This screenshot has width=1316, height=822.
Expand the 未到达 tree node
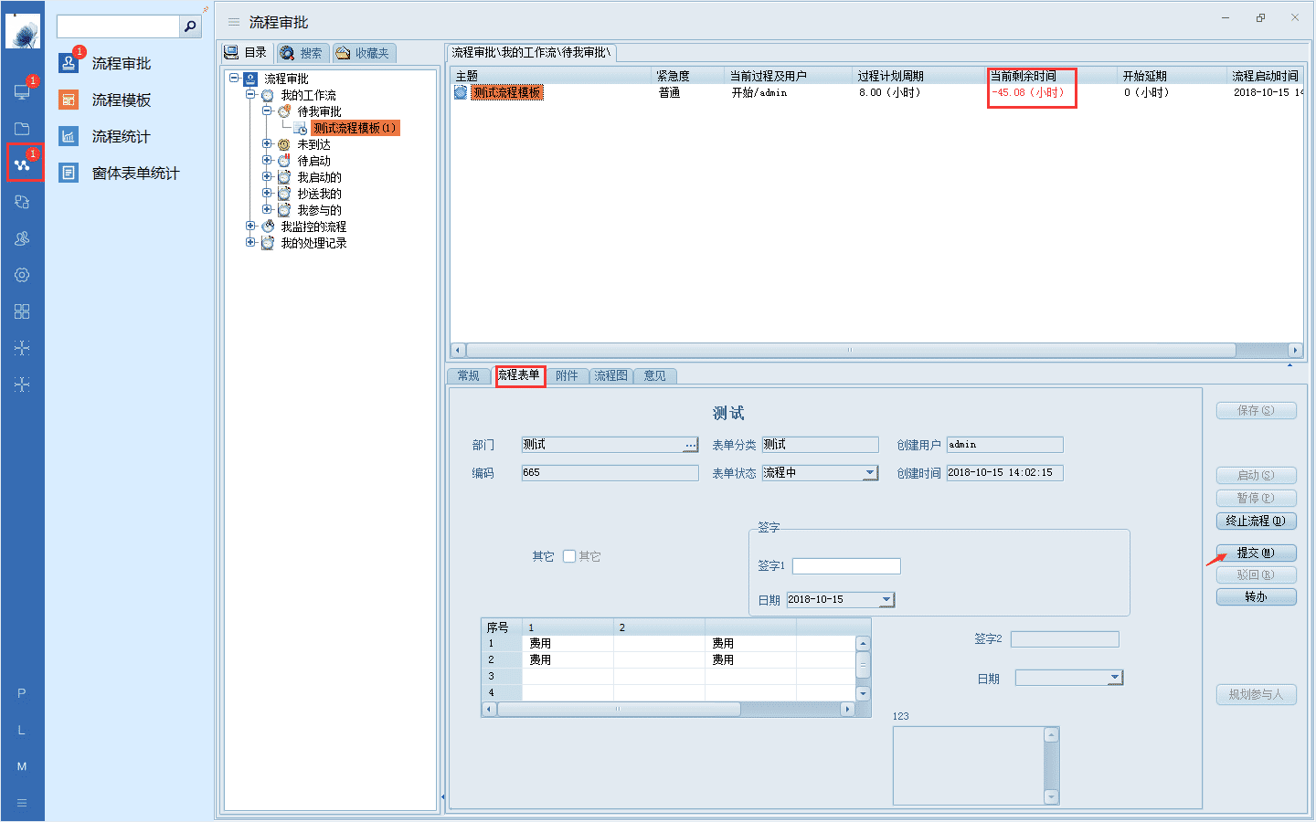pyautogui.click(x=267, y=144)
